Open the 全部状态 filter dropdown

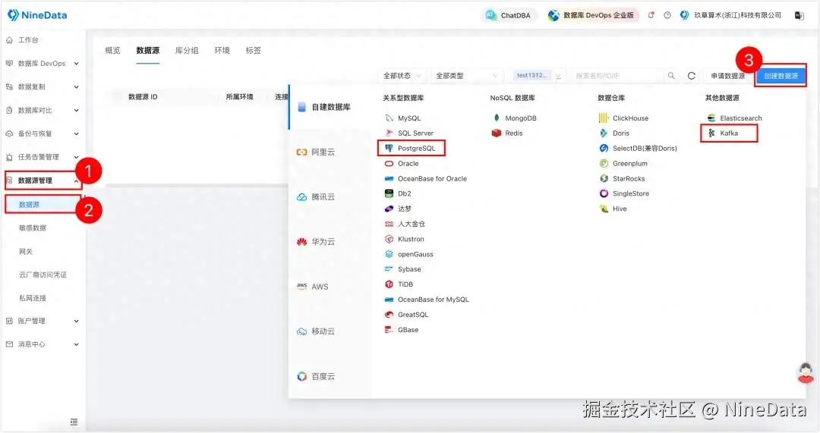(x=402, y=76)
